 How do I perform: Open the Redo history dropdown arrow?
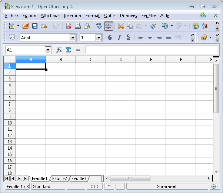click(x=185, y=26)
